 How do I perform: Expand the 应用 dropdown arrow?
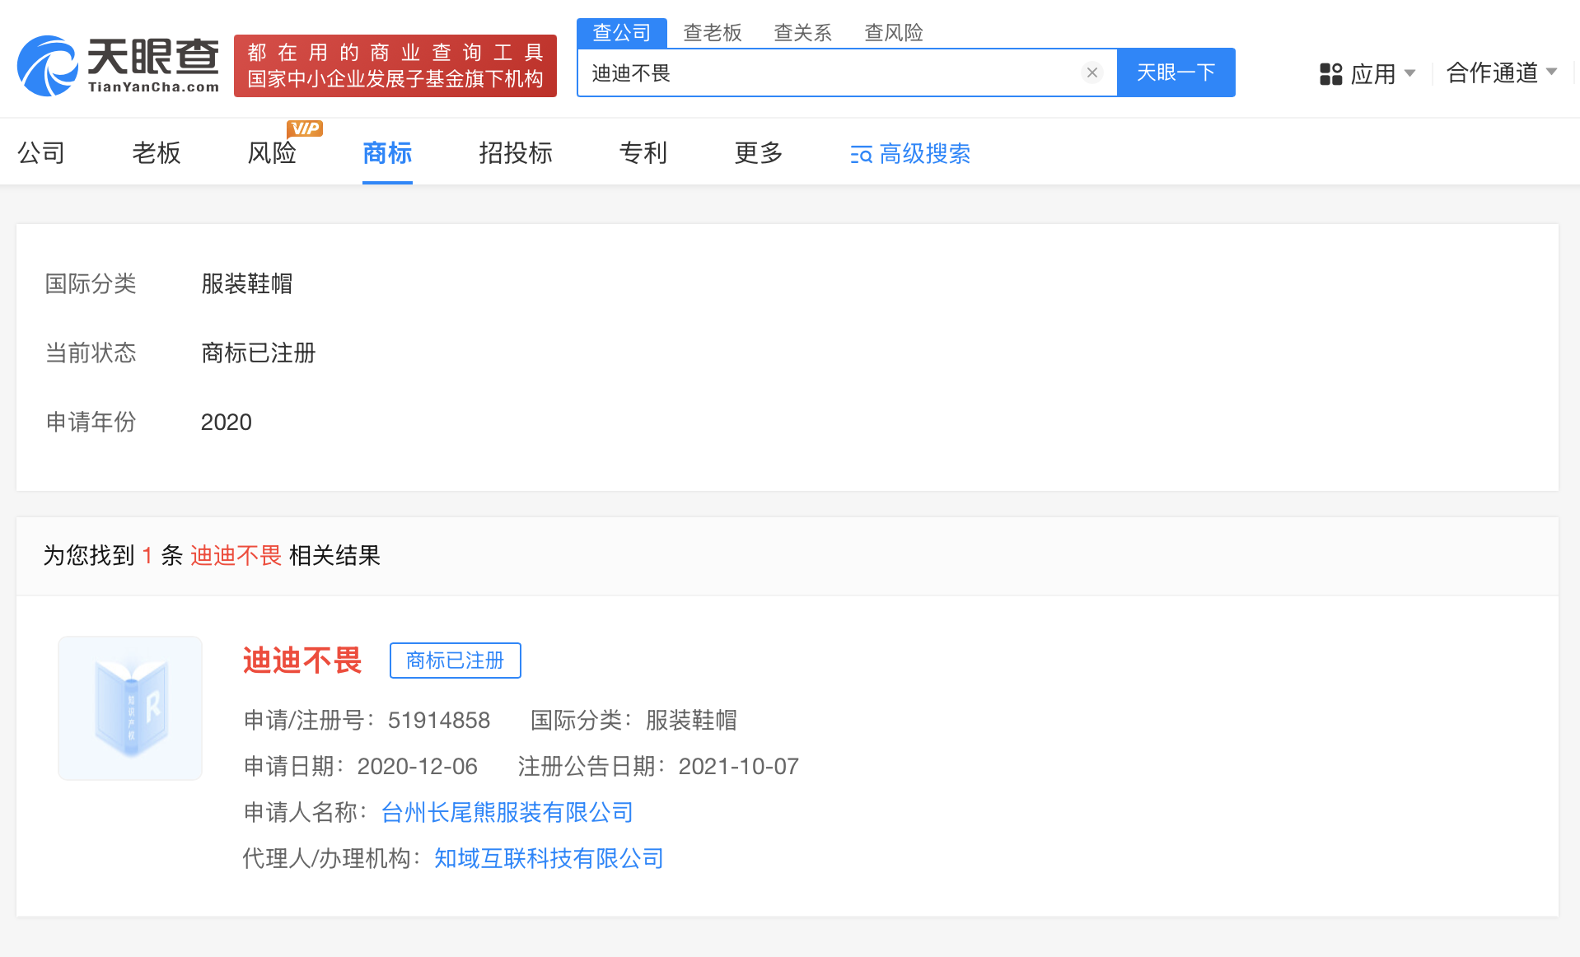pyautogui.click(x=1409, y=73)
